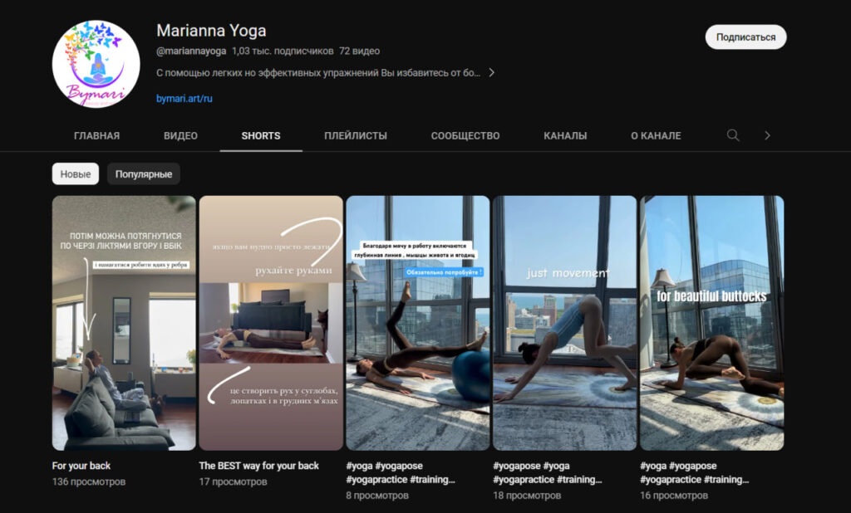
Task: Go to the Плейлисты tab
Action: [356, 136]
